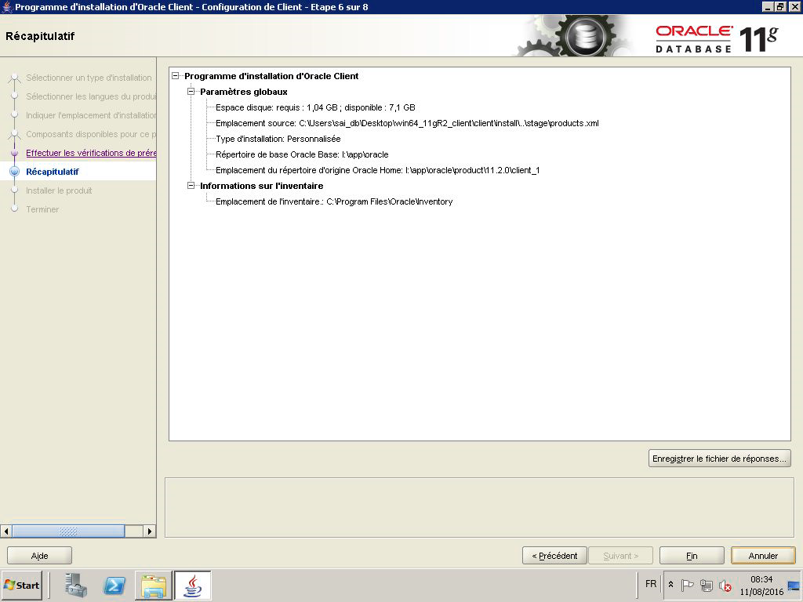Click the Fin button to install
Screen dimensions: 803x602
pyautogui.click(x=692, y=556)
